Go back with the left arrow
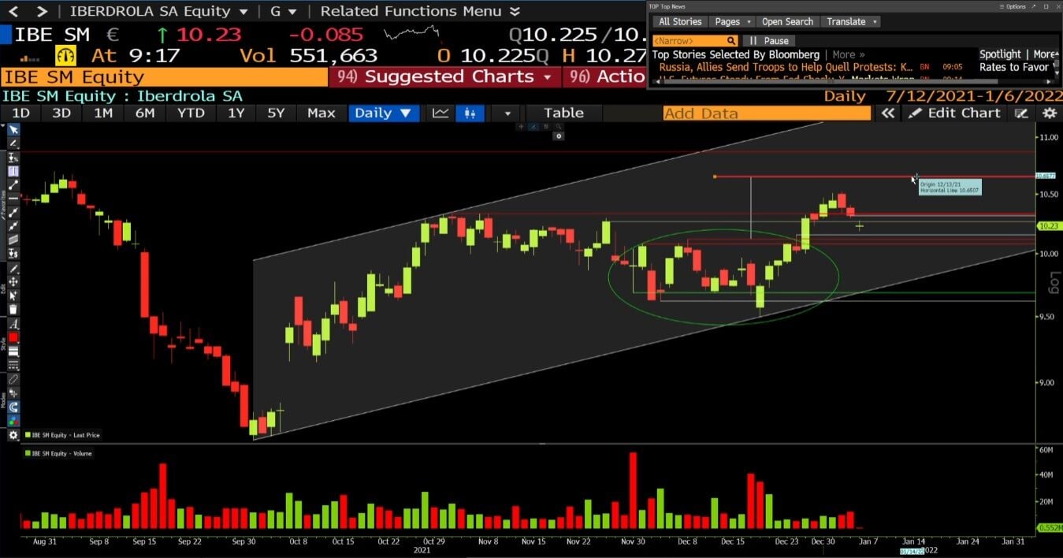Screen dimensions: 1063x558 [15, 11]
